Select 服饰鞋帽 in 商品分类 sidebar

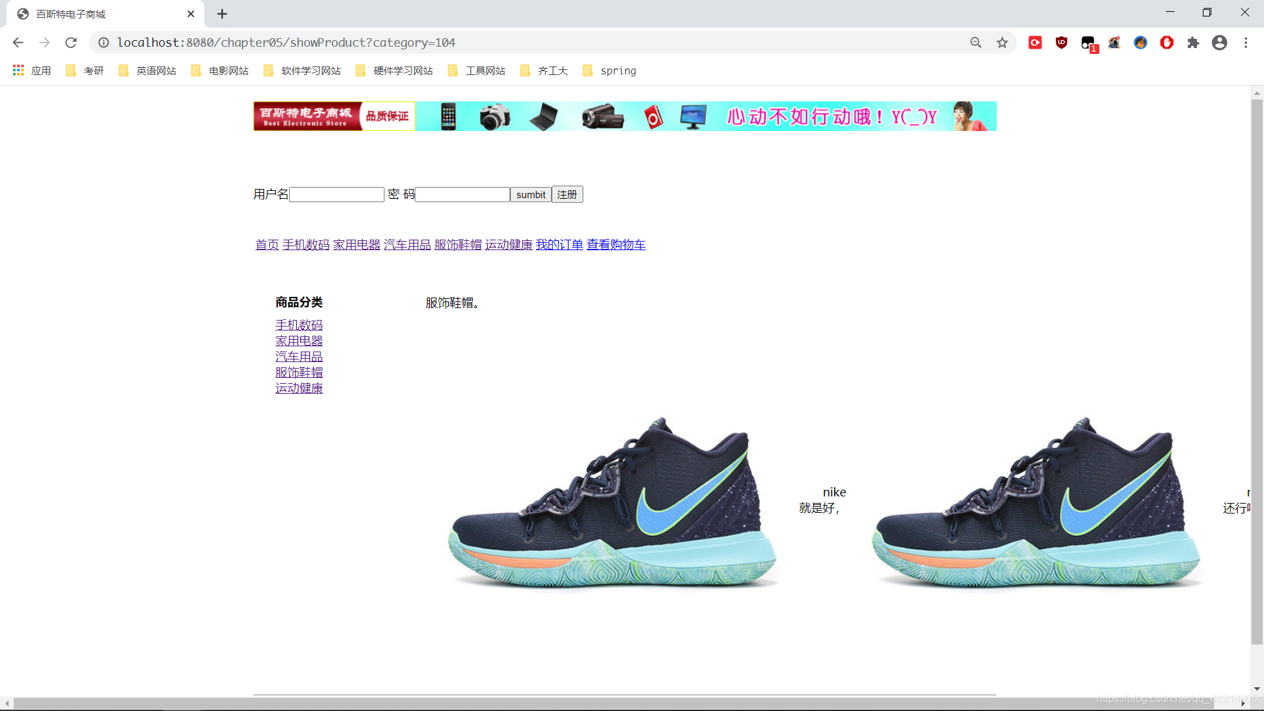pos(299,373)
